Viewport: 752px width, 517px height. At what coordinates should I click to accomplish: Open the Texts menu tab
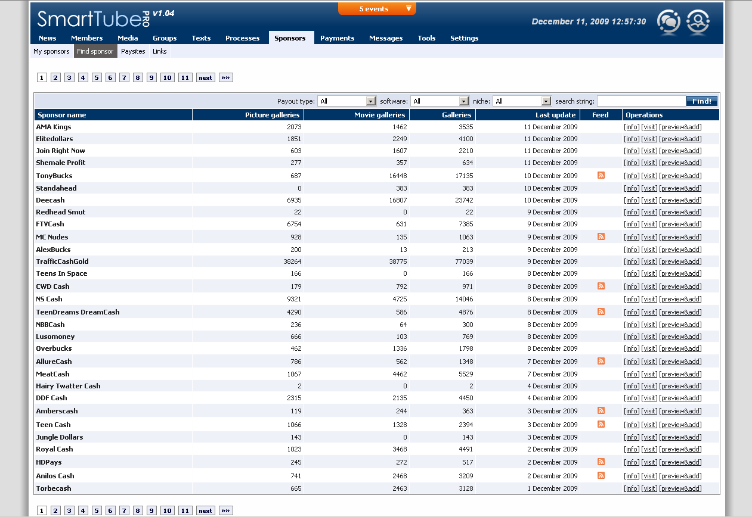(201, 38)
